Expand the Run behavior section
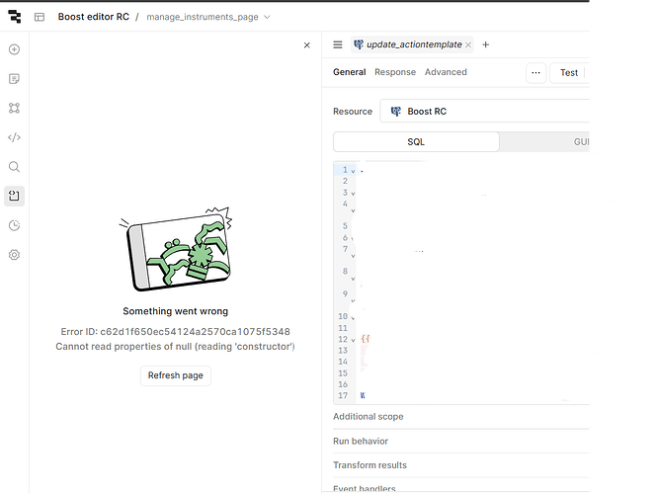 pos(361,442)
